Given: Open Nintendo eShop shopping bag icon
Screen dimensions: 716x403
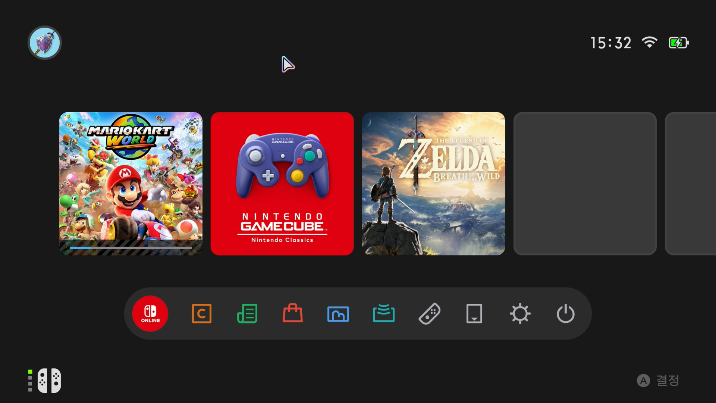Looking at the screenshot, I should [293, 313].
